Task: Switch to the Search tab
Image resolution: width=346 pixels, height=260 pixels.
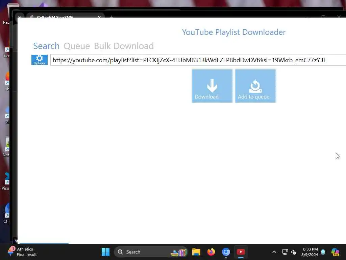Action: point(46,46)
